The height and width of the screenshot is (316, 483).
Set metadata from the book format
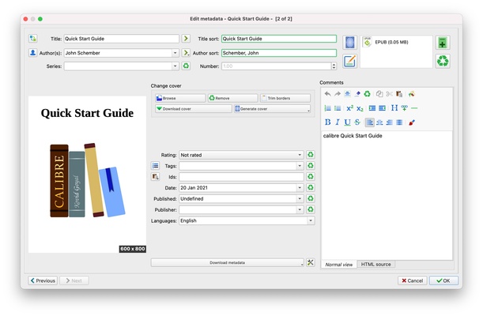(x=350, y=61)
